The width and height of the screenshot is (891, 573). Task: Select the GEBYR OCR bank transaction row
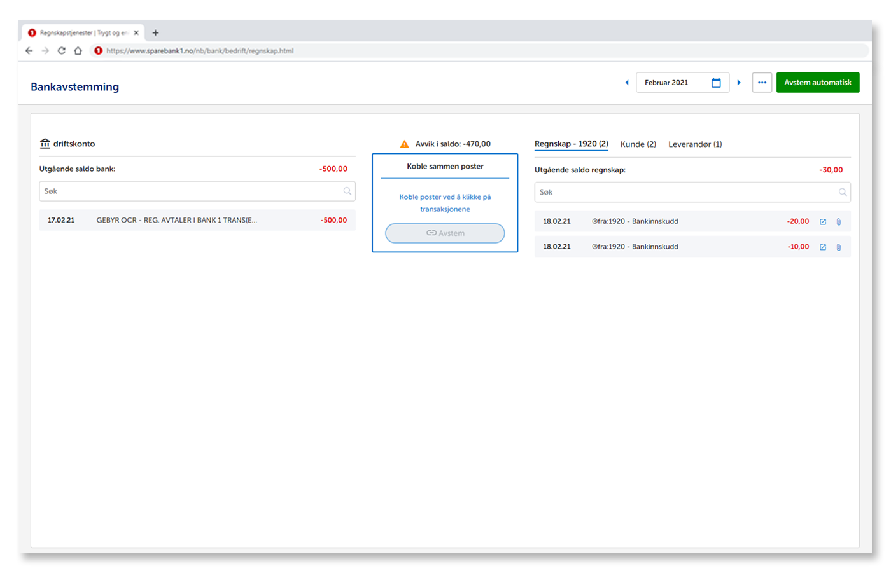click(197, 221)
